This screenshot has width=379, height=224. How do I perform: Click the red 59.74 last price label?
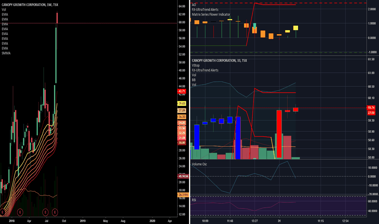pyautogui.click(x=371, y=108)
